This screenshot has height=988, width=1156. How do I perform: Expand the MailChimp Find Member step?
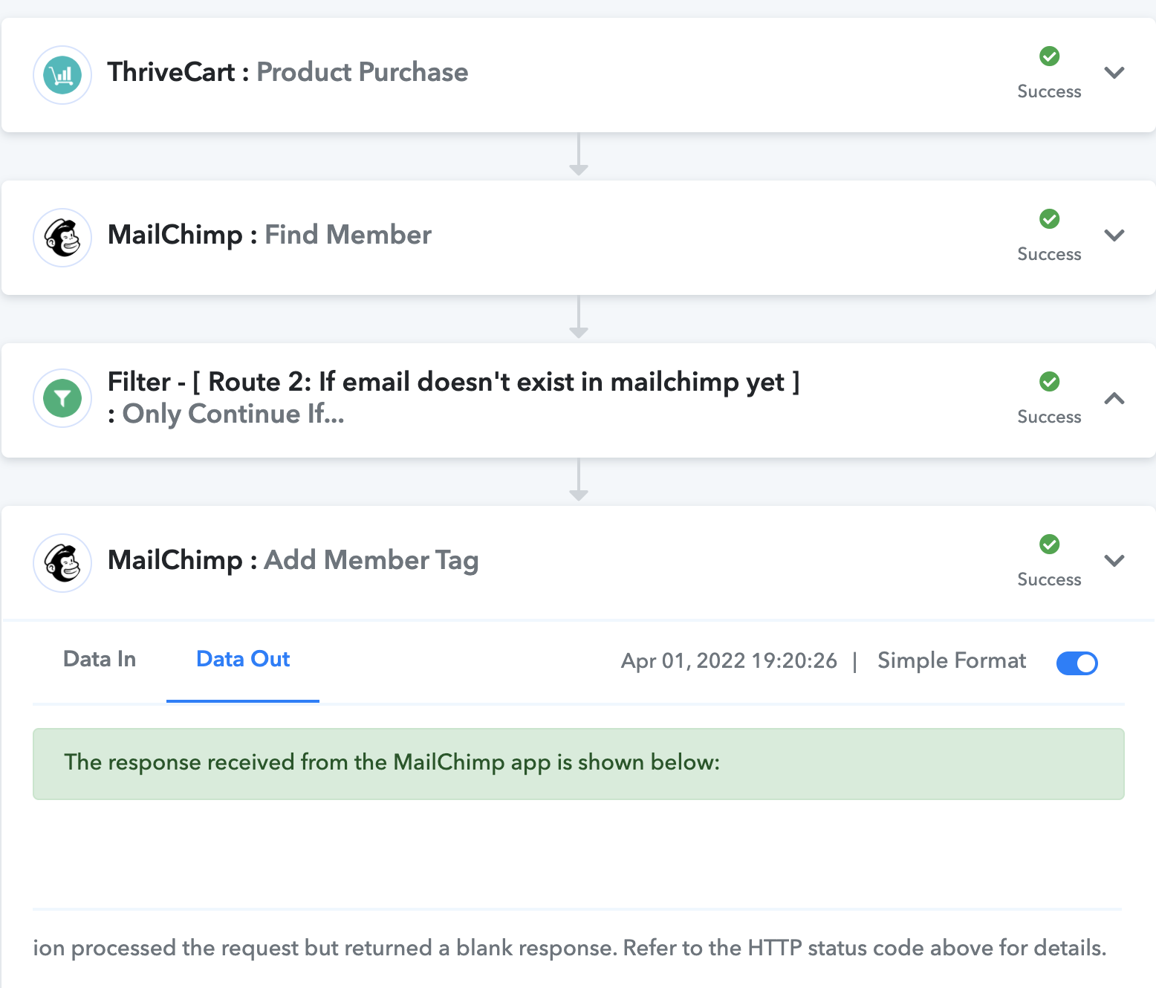click(x=1114, y=235)
